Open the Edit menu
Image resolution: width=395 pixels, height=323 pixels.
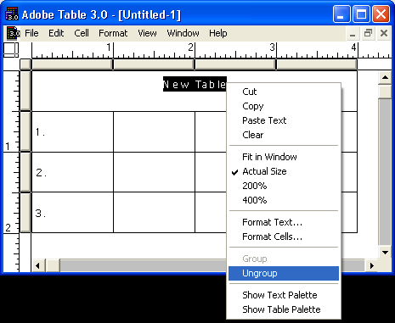click(x=56, y=33)
